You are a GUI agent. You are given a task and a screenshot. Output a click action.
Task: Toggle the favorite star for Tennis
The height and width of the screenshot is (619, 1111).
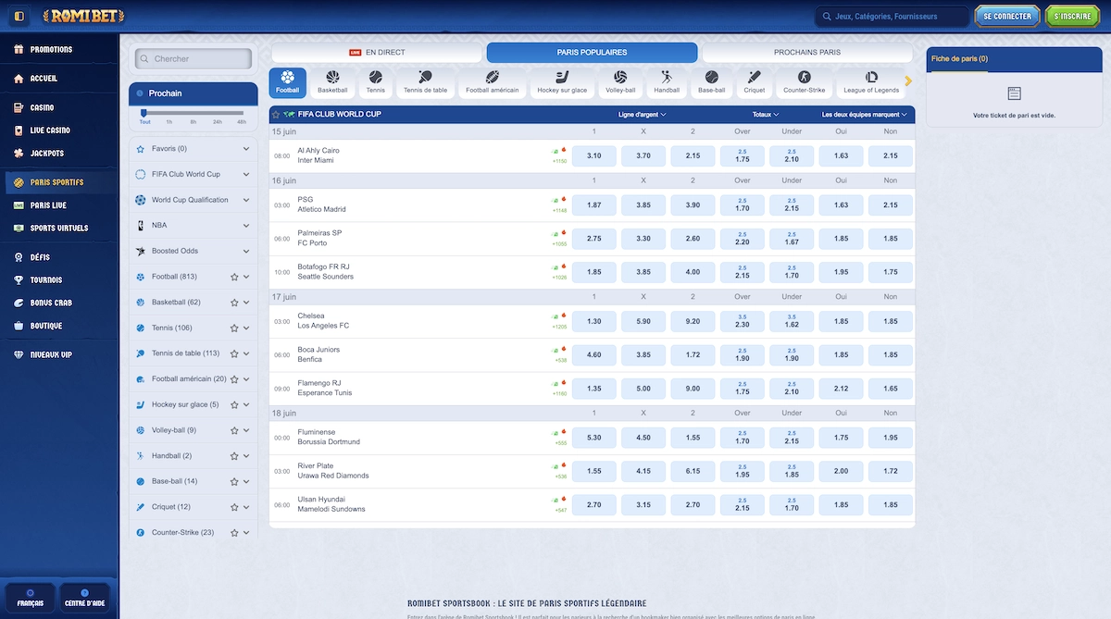(233, 328)
